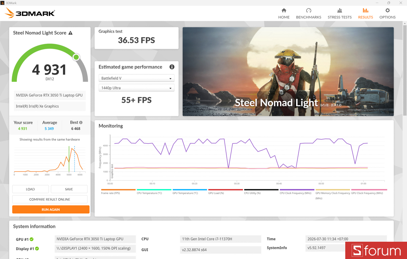Click the CPU field 11th Gen Intel Core i7-11370H
Screen dimensions: 407x259
tap(220, 239)
